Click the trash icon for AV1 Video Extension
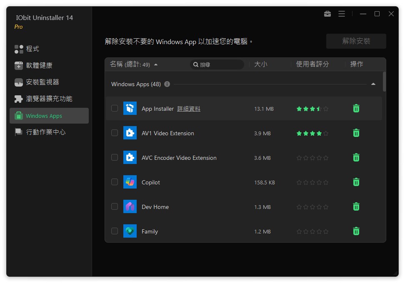The image size is (405, 283). coord(356,133)
